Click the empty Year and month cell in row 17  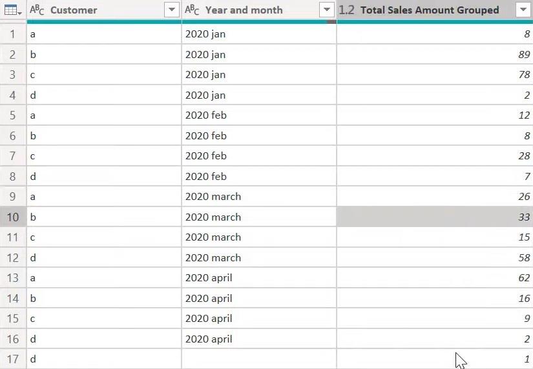pyautogui.click(x=259, y=359)
